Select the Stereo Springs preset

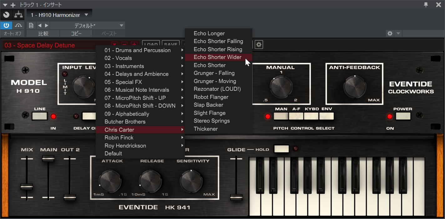pos(219,121)
